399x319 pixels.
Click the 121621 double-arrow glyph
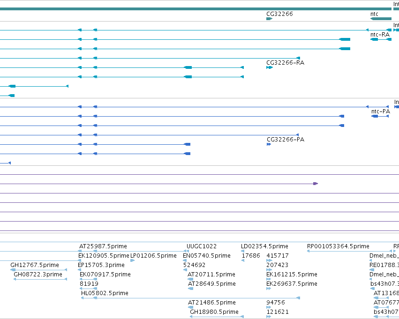(269, 317)
